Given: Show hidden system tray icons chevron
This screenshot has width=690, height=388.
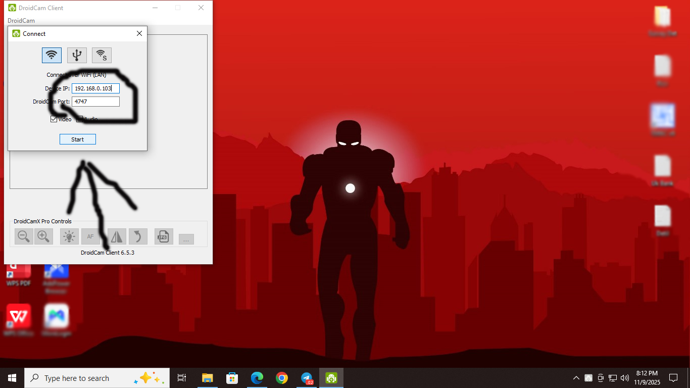Looking at the screenshot, I should 576,378.
